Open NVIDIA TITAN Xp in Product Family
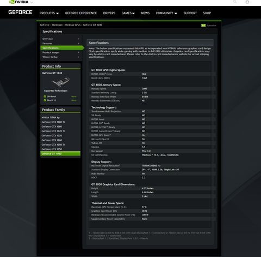261x257 pixels. [51, 117]
